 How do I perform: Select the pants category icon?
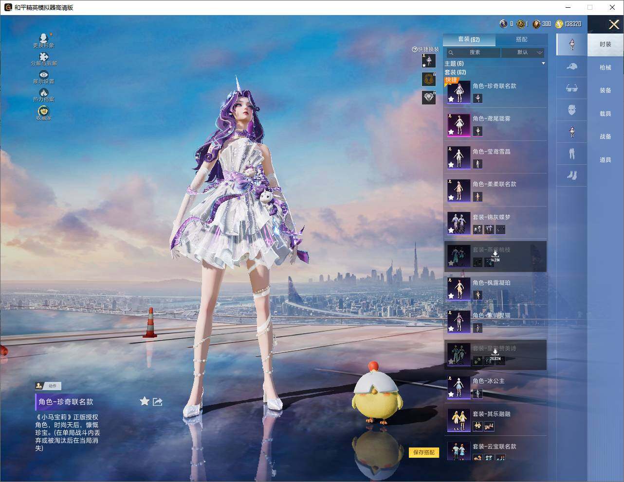click(572, 154)
